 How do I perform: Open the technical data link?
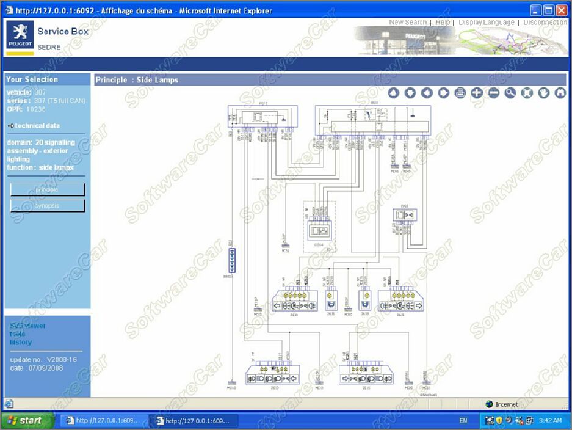coord(37,126)
